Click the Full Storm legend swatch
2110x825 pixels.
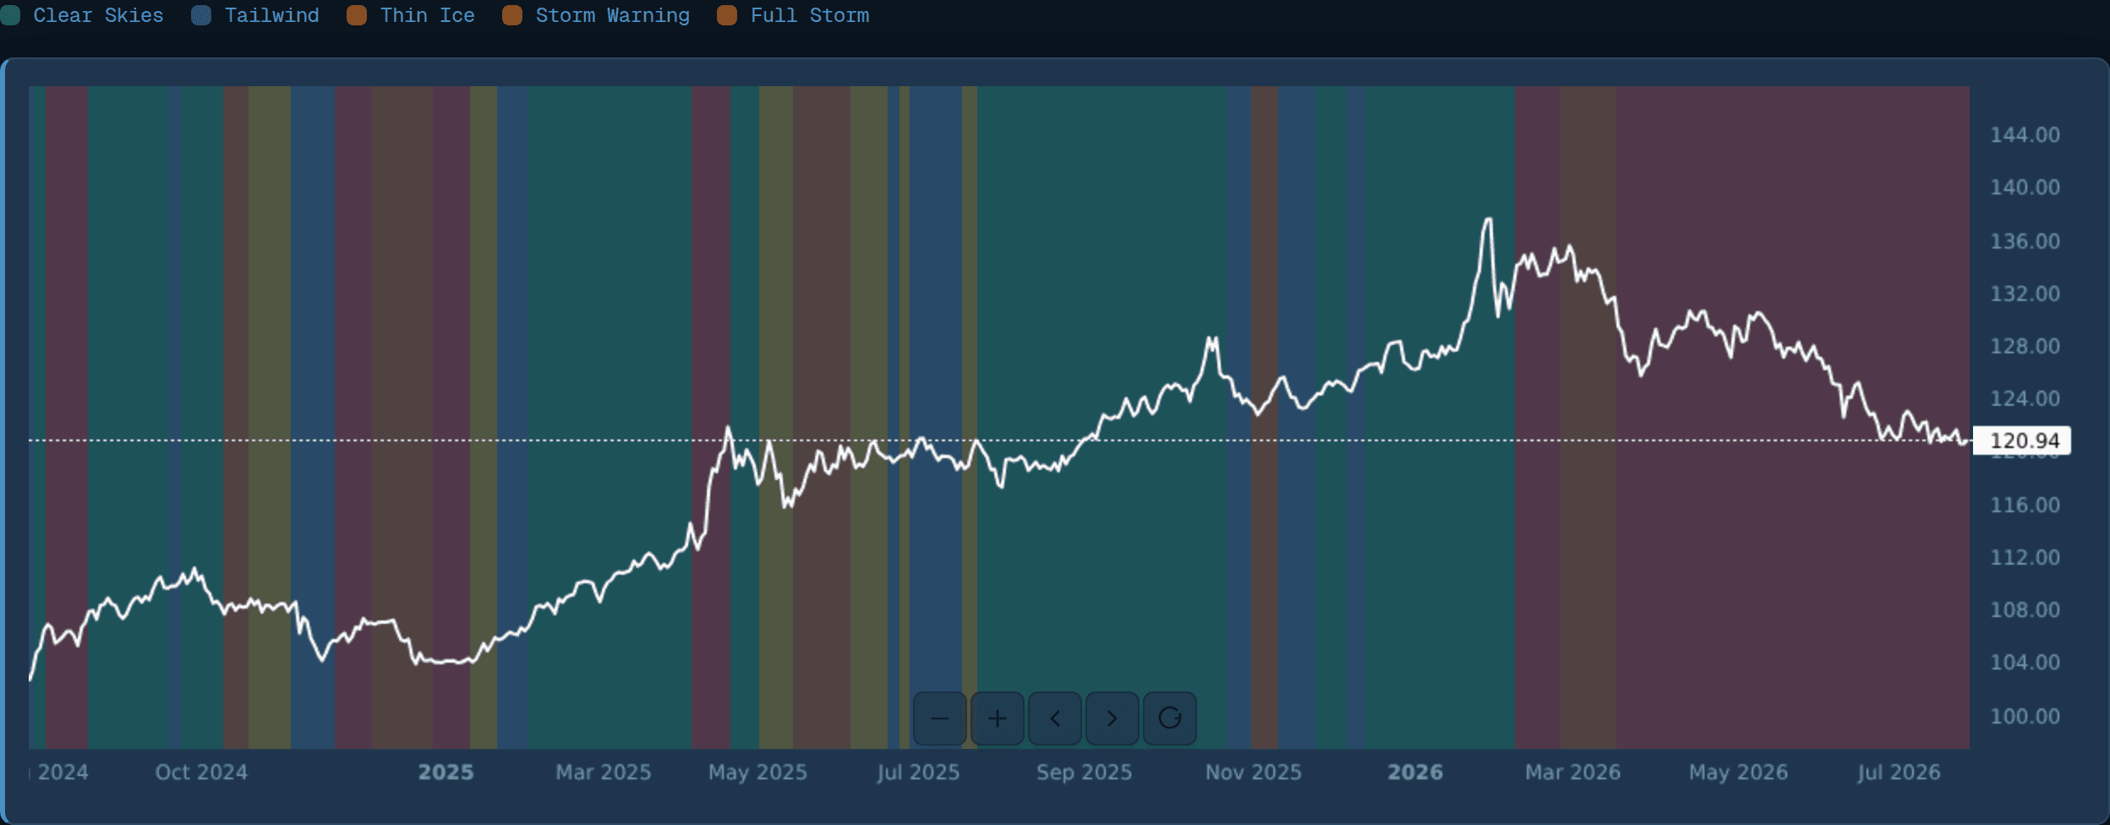coord(727,15)
